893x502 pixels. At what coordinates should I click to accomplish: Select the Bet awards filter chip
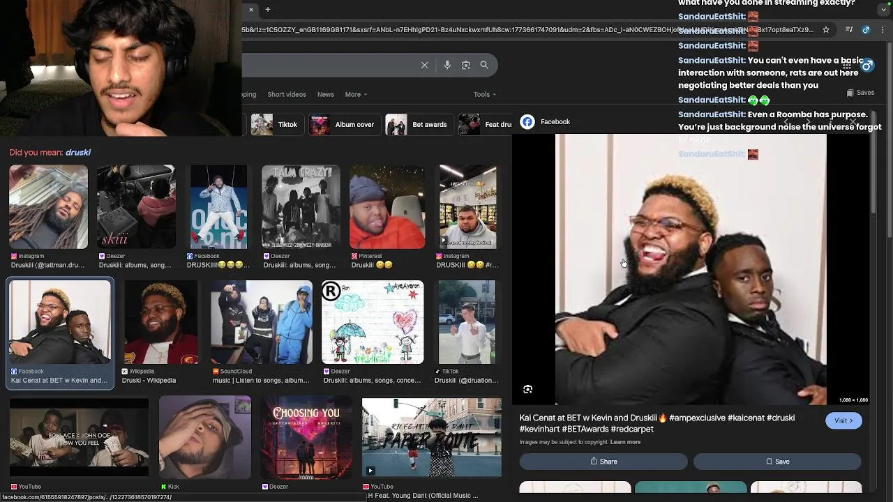click(418, 124)
